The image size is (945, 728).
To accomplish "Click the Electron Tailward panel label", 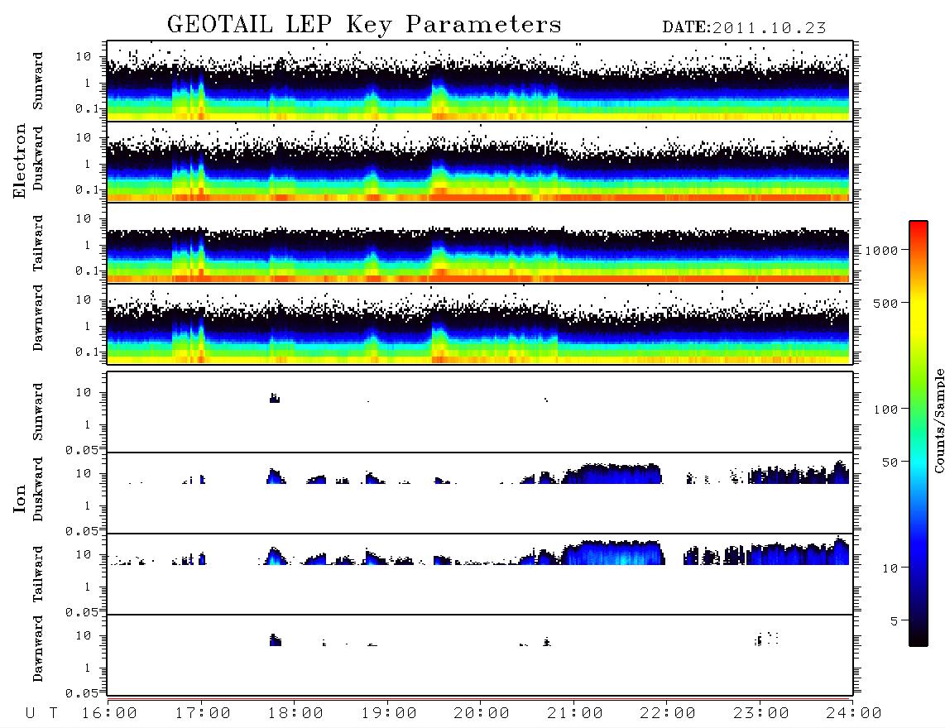I will pyautogui.click(x=38, y=243).
